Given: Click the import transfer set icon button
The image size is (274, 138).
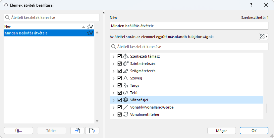Looking at the screenshot, I should pos(77,130).
